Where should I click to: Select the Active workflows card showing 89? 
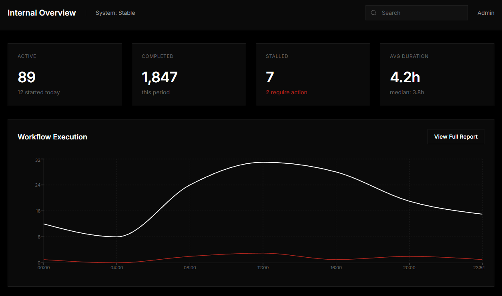(65, 75)
